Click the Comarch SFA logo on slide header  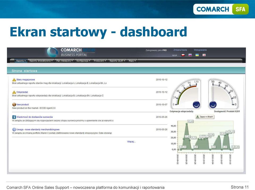pos(221,9)
